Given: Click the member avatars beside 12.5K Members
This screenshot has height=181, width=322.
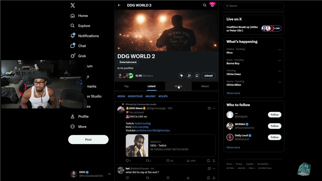Looking at the screenshot, I should click(125, 76).
